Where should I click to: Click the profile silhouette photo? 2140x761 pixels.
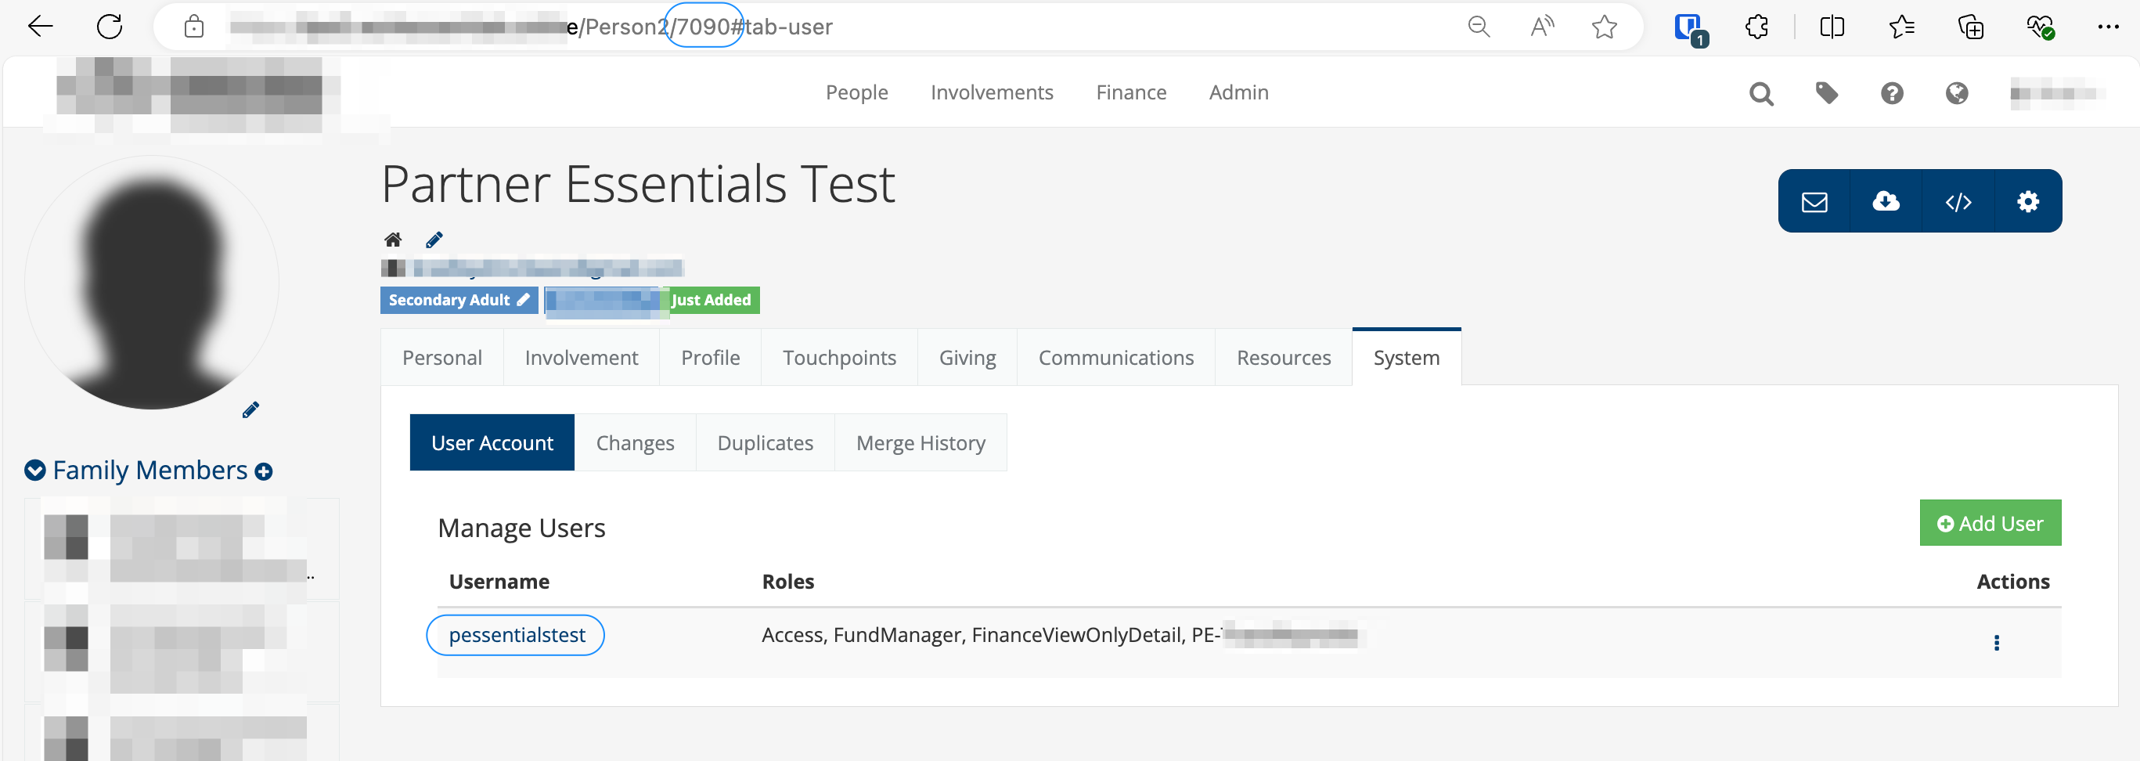[152, 283]
